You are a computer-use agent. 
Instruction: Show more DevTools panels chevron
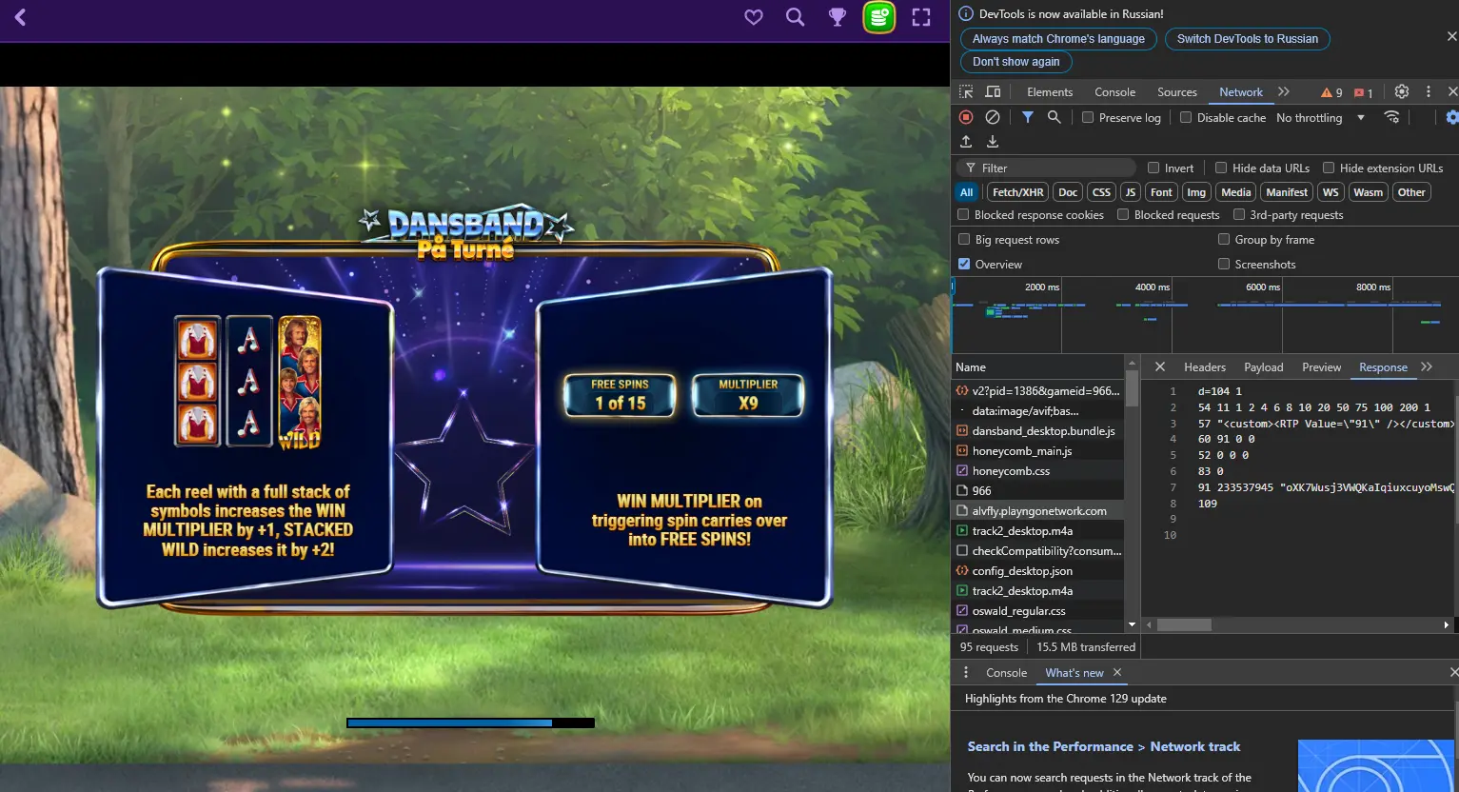1284,92
